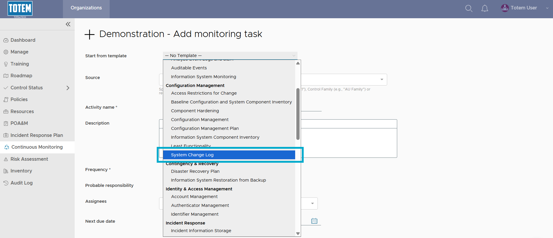Image resolution: width=553 pixels, height=238 pixels.
Task: Open Training section
Action: tap(20, 64)
